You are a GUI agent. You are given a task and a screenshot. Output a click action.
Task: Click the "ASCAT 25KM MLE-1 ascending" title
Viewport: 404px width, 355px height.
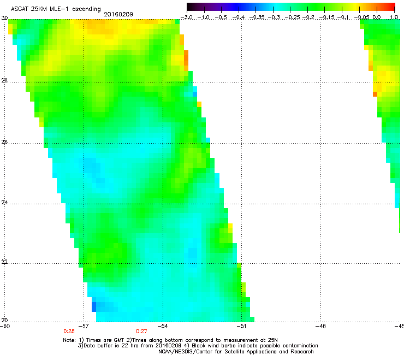[56, 9]
